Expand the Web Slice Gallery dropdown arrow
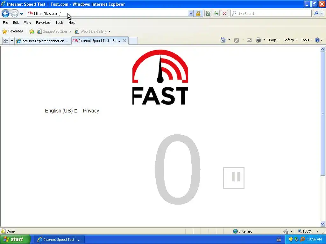 pos(110,31)
